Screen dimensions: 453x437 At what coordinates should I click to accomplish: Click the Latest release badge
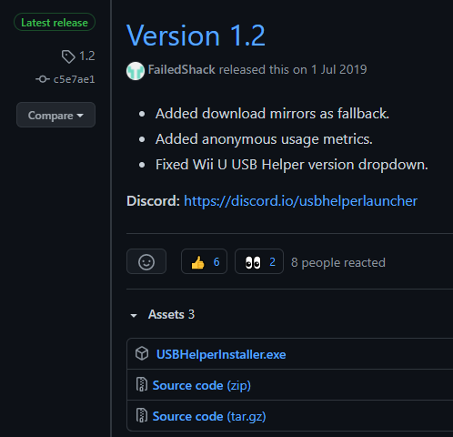[x=55, y=22]
